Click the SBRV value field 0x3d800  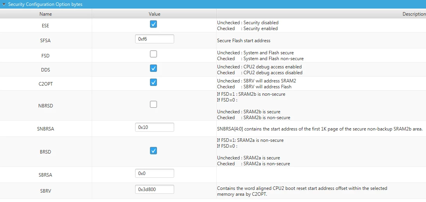(x=155, y=189)
